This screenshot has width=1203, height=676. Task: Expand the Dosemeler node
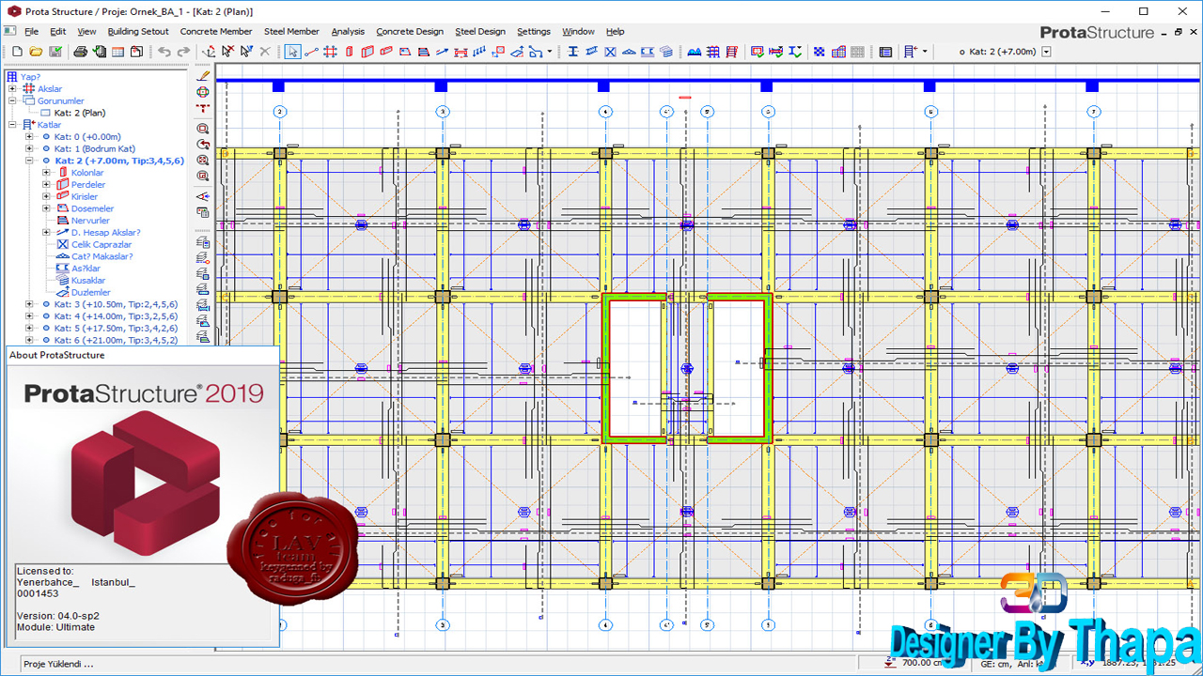click(x=47, y=208)
